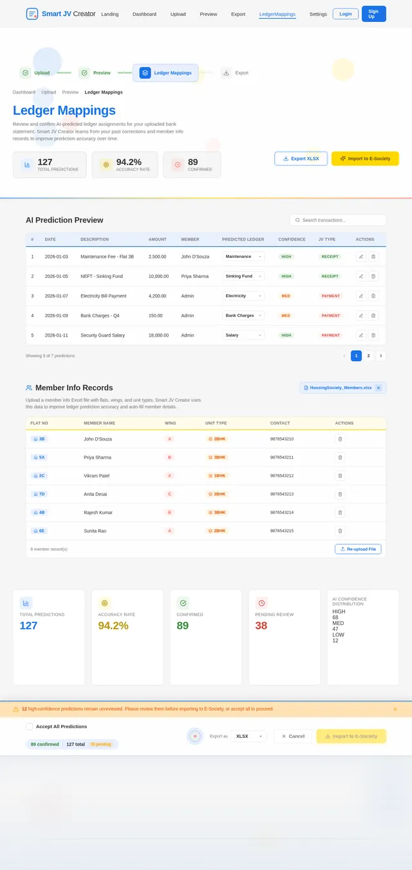Click contact number 9876543212
Viewport: 412px width, 870px height.
282,475
